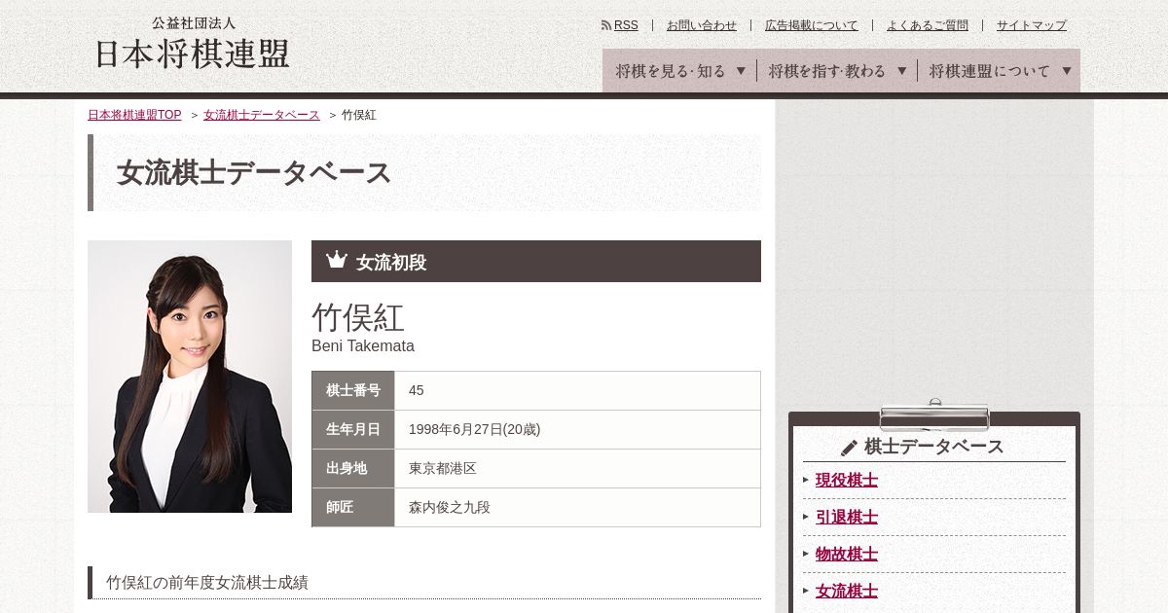Open 物故棋士 sidebar link
This screenshot has height=613, width=1168.
pos(847,554)
